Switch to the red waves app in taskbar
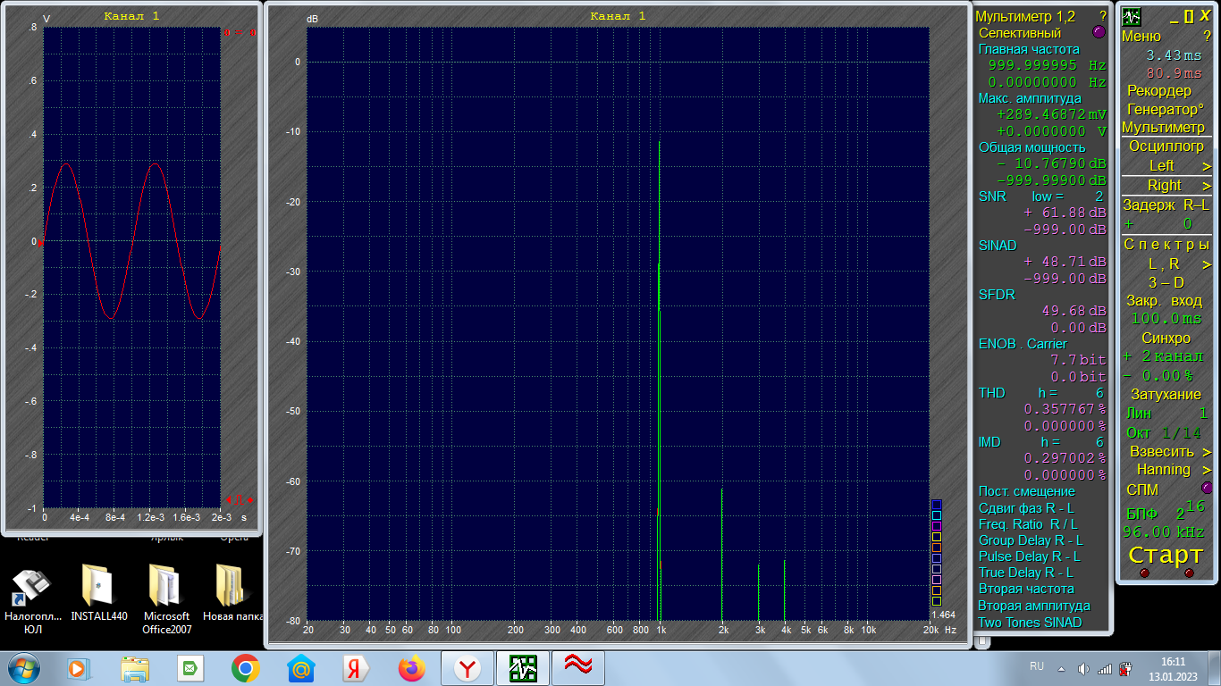Screen dimensions: 1221x686 pos(578,668)
